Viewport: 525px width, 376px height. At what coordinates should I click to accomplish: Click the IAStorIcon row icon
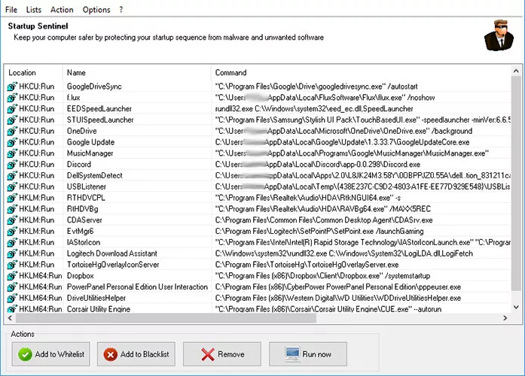[12, 242]
